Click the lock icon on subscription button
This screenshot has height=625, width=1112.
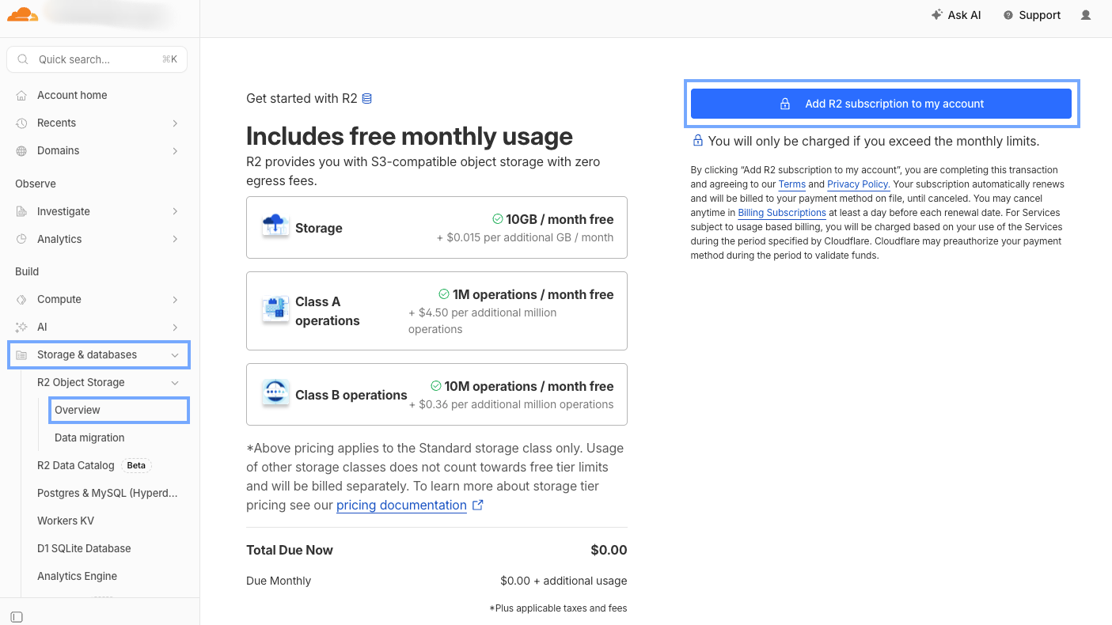point(785,104)
